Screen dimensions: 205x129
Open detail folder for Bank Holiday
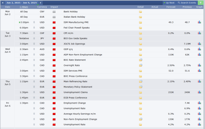pos(140,12)
